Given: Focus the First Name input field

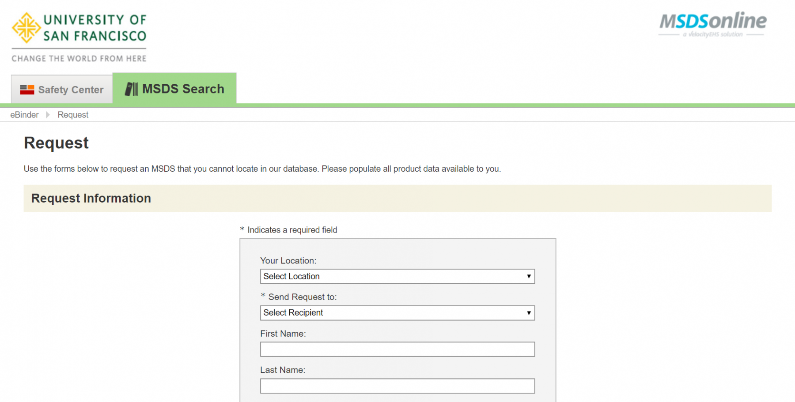Looking at the screenshot, I should pyautogui.click(x=397, y=349).
